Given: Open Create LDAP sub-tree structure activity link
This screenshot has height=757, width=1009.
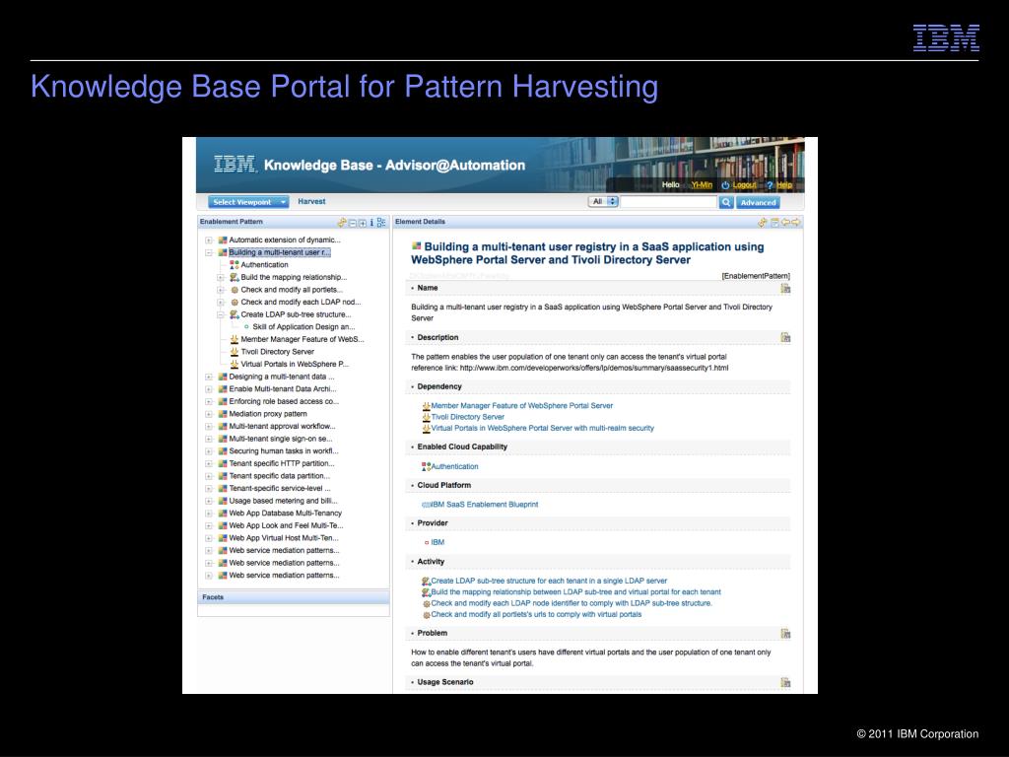Looking at the screenshot, I should pyautogui.click(x=549, y=582).
